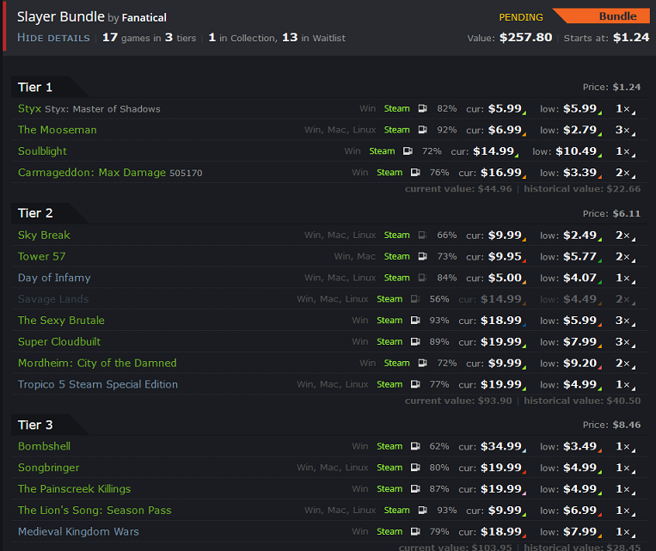Click the bundle value $257.80

point(526,38)
